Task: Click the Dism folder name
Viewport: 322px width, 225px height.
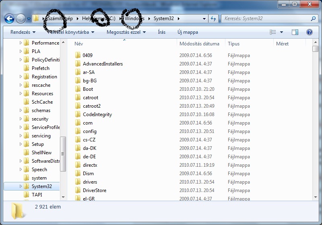Action: pos(88,174)
